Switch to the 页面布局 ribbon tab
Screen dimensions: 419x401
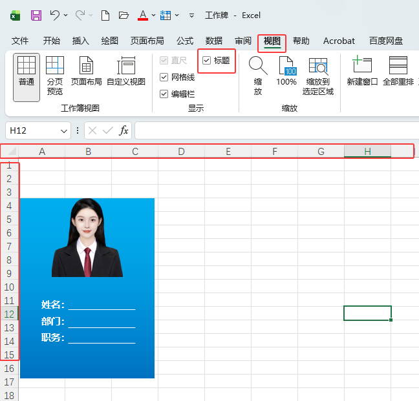pos(147,41)
